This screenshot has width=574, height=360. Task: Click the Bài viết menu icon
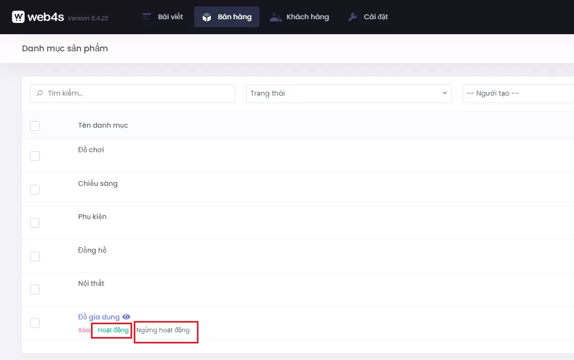[x=147, y=17]
